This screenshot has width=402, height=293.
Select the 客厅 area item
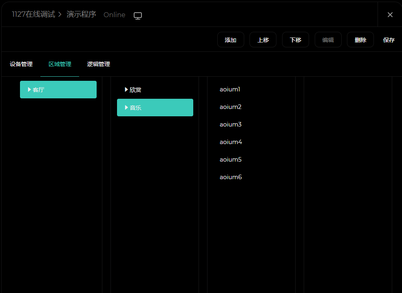coord(58,89)
